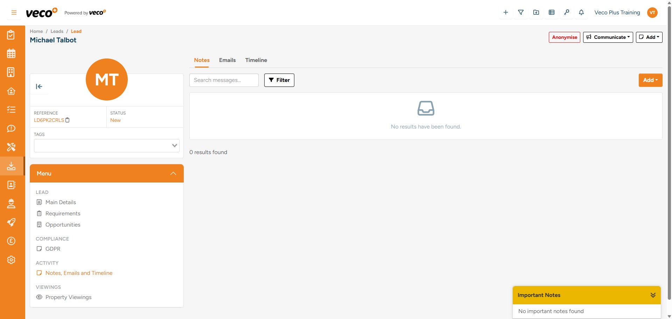
Task: Open the Tags dropdown
Action: tap(174, 145)
